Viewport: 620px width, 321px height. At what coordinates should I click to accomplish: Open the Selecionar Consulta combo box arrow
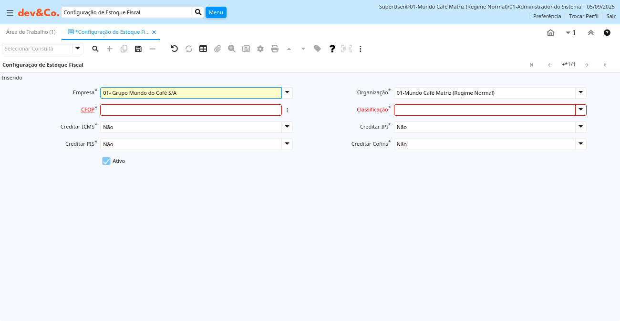[78, 49]
